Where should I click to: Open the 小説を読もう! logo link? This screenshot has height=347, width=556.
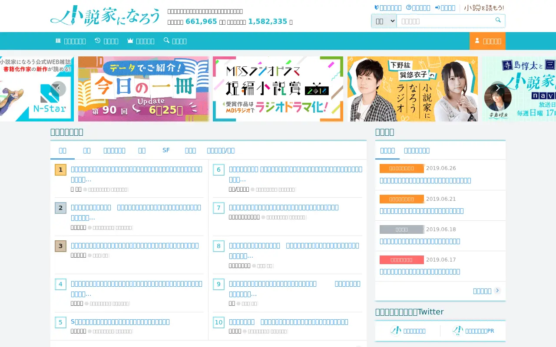[484, 8]
